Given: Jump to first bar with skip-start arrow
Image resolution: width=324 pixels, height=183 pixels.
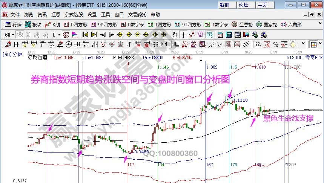Looking at the screenshot, I should tap(85, 35).
